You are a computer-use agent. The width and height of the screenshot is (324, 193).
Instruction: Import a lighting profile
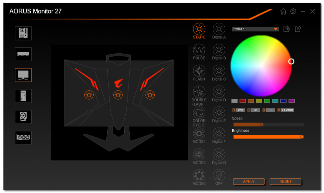286,29
